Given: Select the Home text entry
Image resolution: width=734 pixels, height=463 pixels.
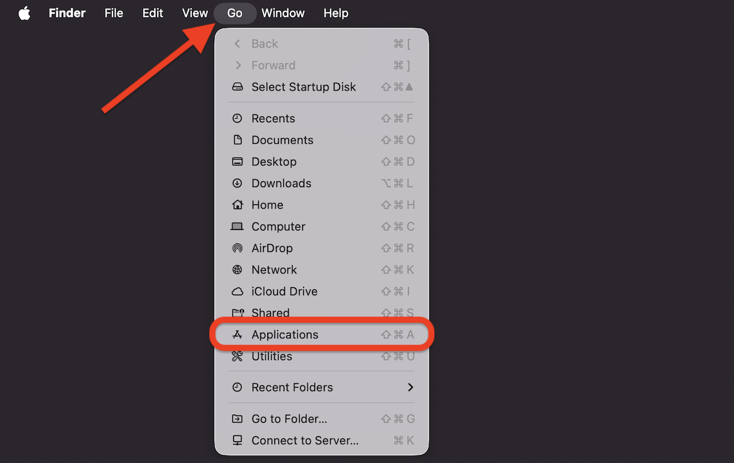Looking at the screenshot, I should (x=267, y=205).
